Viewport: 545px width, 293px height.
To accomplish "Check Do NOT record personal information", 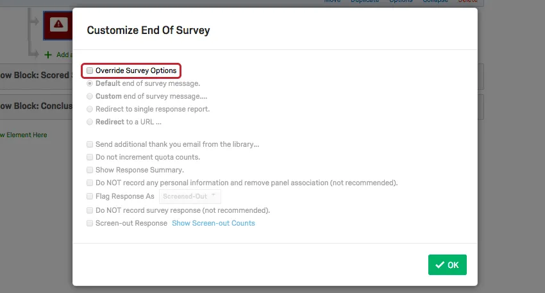I will 90,183.
